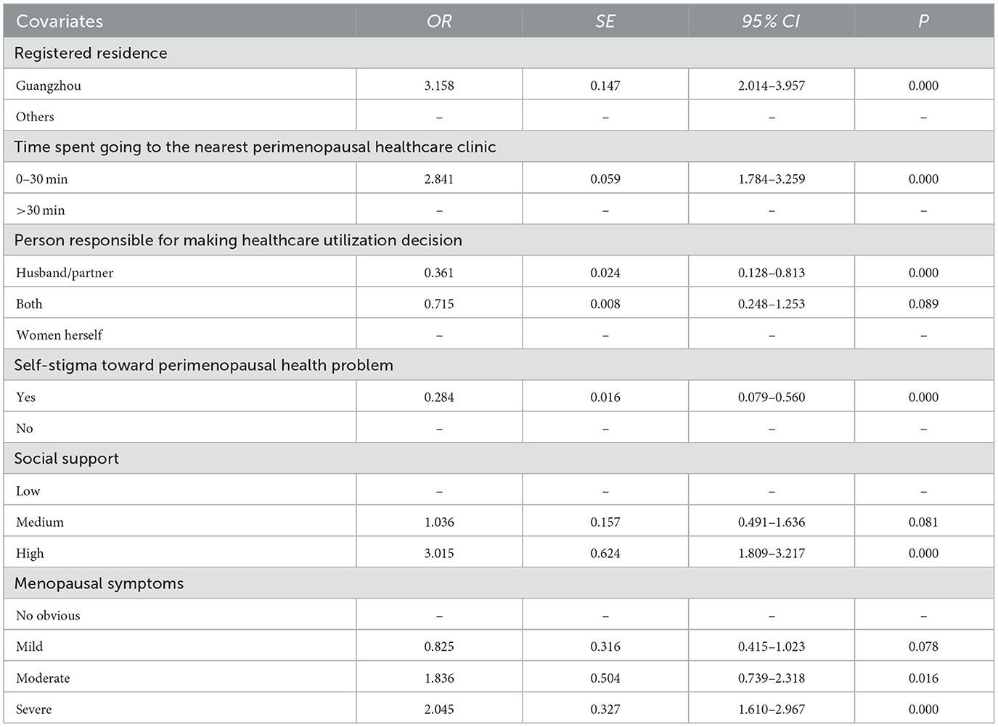The height and width of the screenshot is (727, 998).
Task: Select the P column header
Action: [x=923, y=22]
